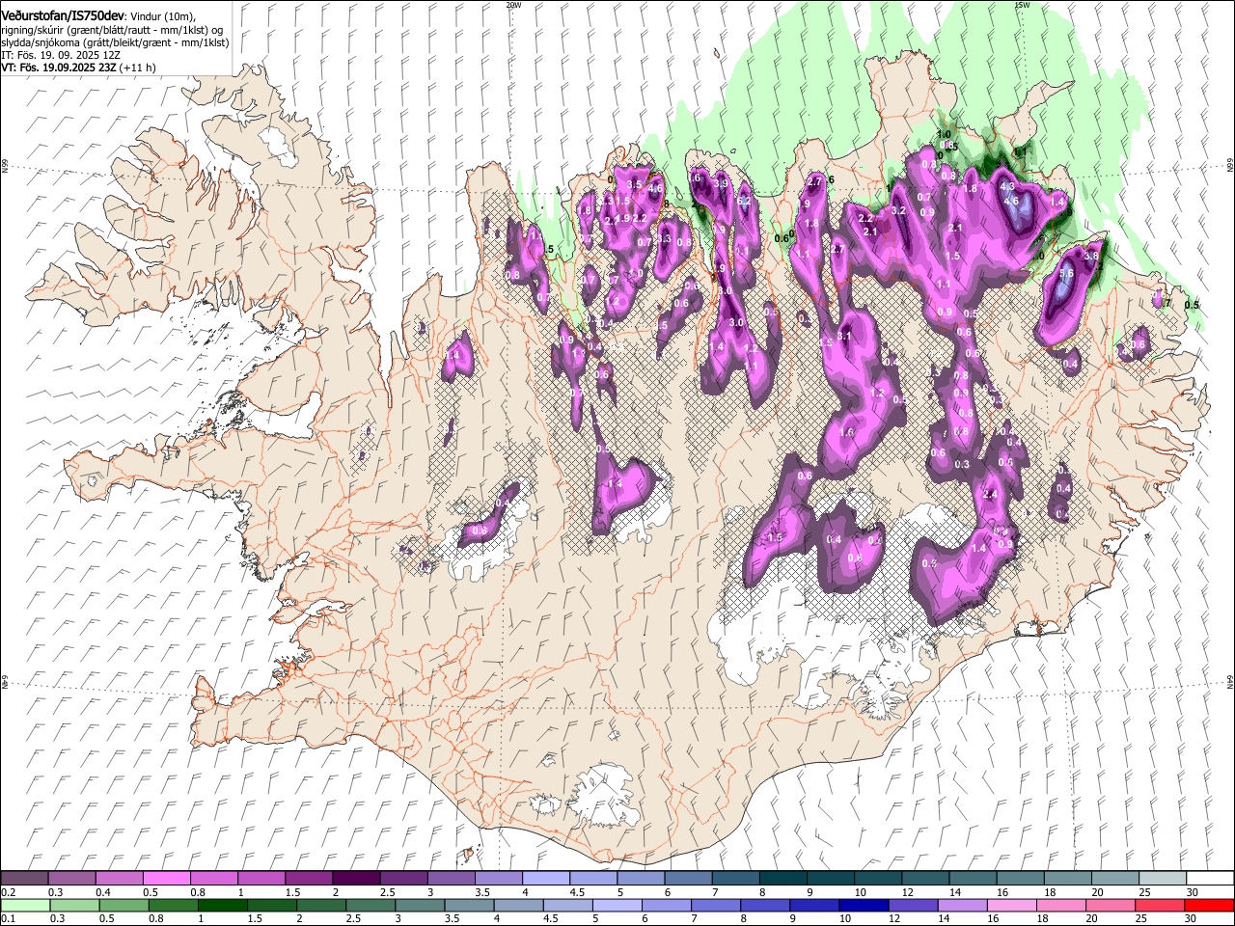The image size is (1235, 926).
Task: Click the deep blue rain swatch for 10–12
Action: click(x=864, y=905)
